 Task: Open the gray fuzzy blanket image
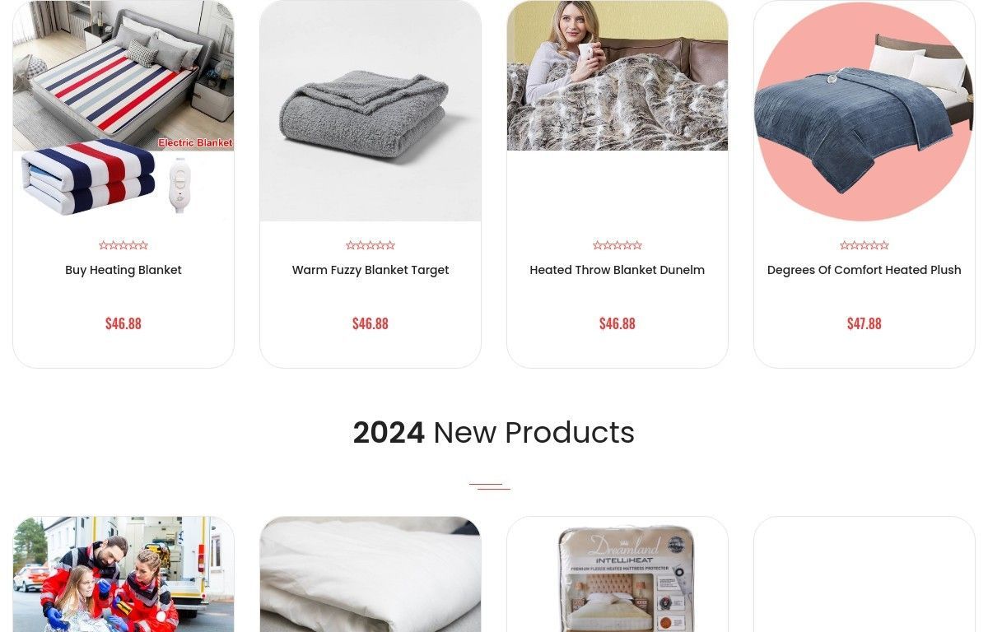[370, 110]
